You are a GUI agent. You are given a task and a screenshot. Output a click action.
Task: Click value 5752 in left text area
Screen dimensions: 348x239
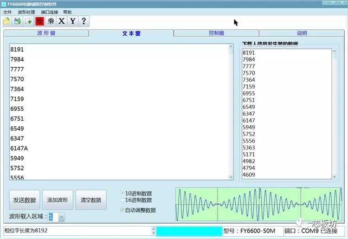17,168
